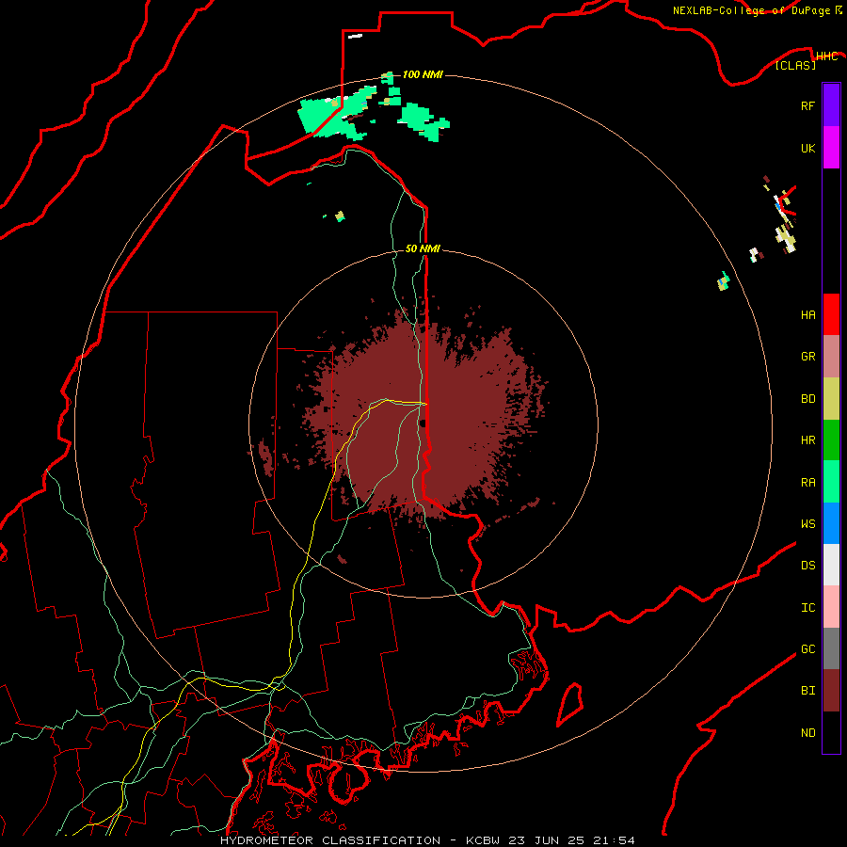Click the "GC" legend label

coord(807,649)
